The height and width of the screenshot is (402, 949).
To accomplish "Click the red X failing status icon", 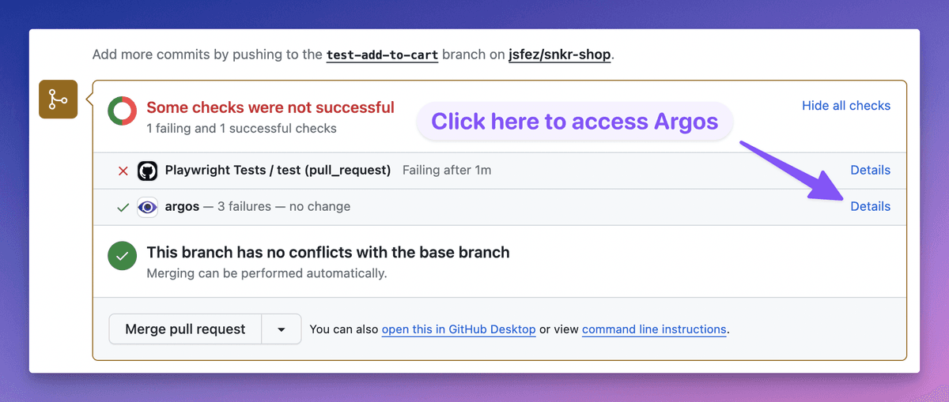I will [123, 171].
